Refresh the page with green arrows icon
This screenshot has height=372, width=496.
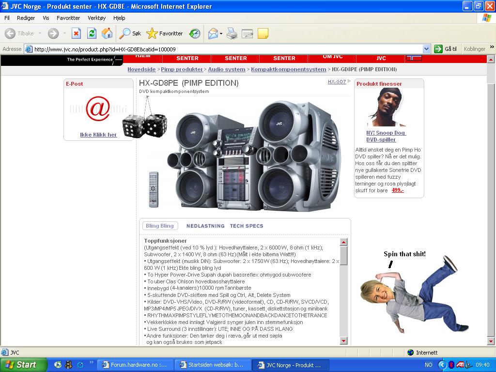92,33
